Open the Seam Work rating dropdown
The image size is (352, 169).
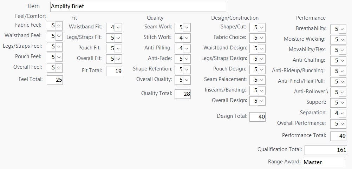tap(187, 27)
